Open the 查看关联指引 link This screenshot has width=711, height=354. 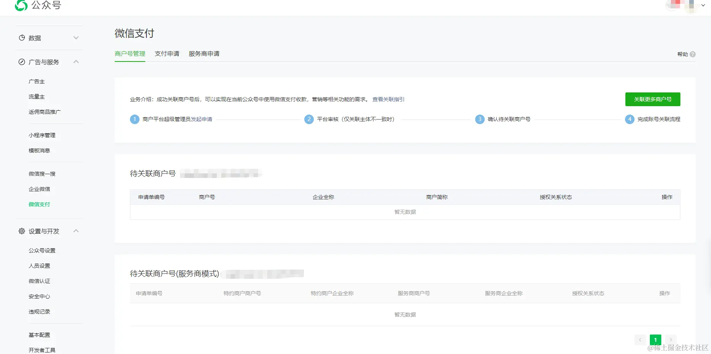pyautogui.click(x=388, y=99)
